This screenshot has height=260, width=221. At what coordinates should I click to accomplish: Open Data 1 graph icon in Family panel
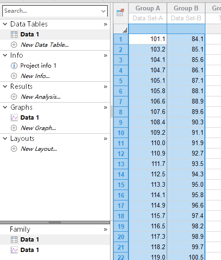14,250
